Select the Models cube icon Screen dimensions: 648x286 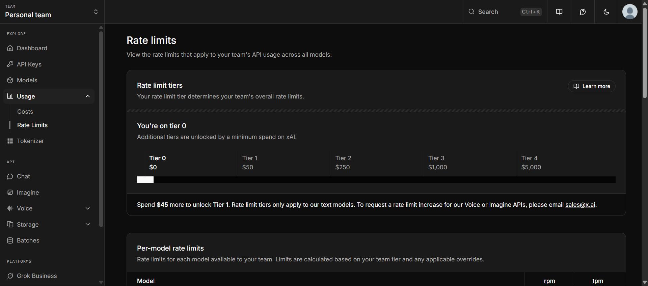pos(10,80)
